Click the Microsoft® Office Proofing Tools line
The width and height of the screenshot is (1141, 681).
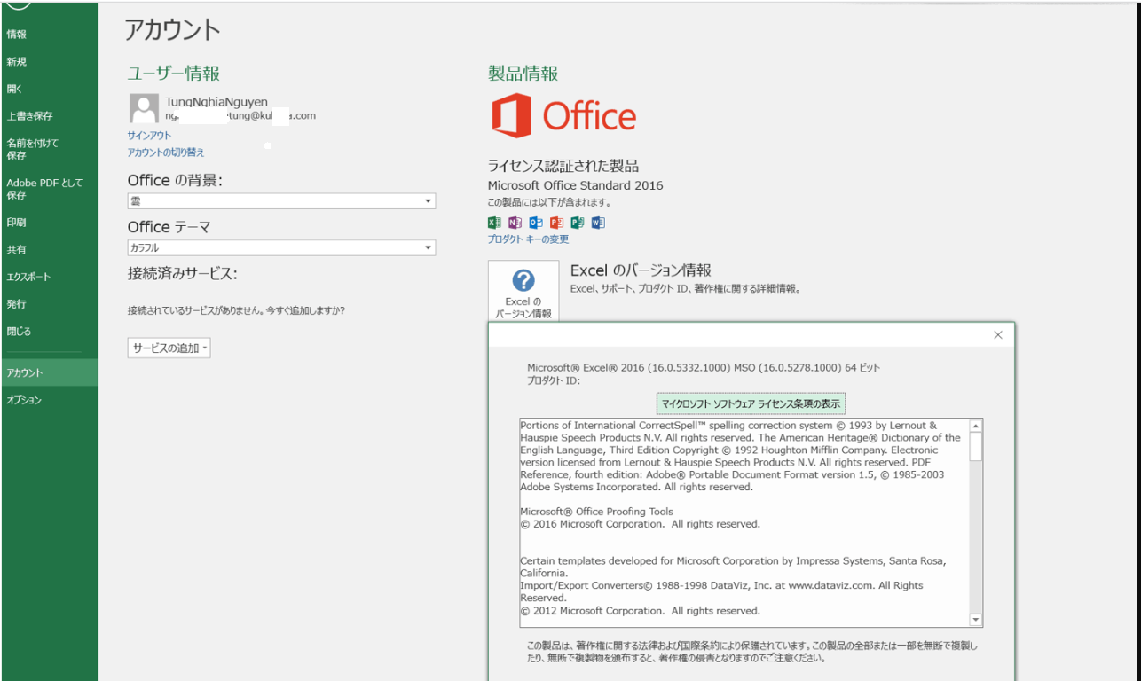[x=596, y=512]
